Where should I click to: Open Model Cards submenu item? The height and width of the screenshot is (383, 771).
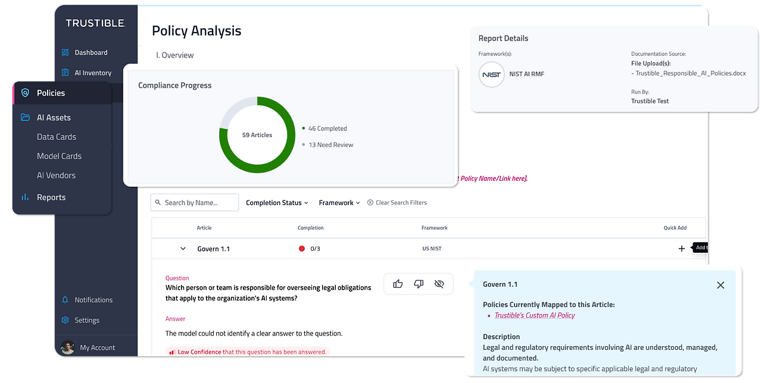[59, 156]
